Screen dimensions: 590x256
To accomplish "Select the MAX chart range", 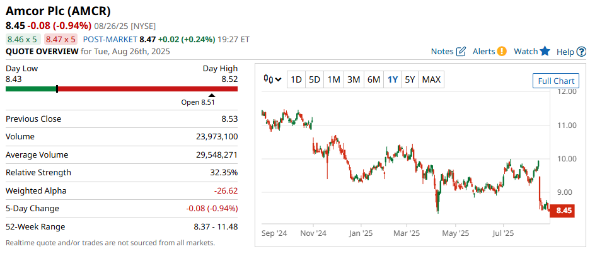I will (x=431, y=80).
